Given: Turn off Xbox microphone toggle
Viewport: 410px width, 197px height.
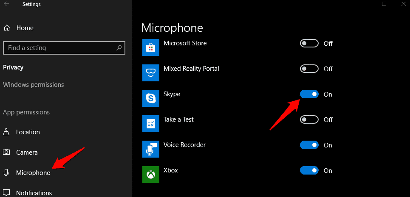Looking at the screenshot, I should (309, 171).
